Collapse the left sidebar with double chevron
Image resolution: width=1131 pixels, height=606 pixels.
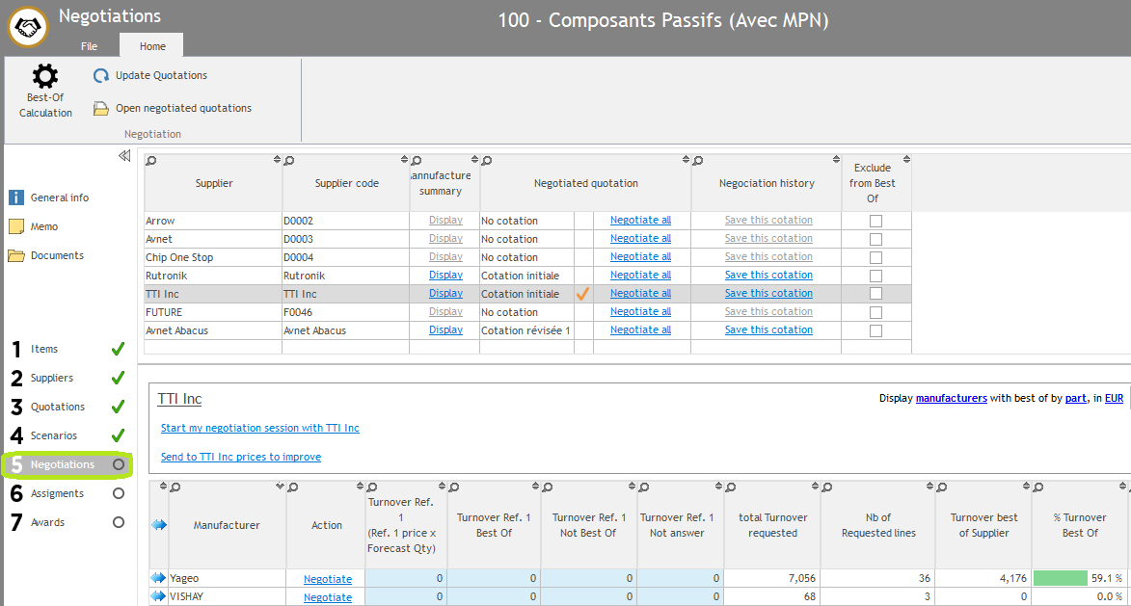click(124, 156)
